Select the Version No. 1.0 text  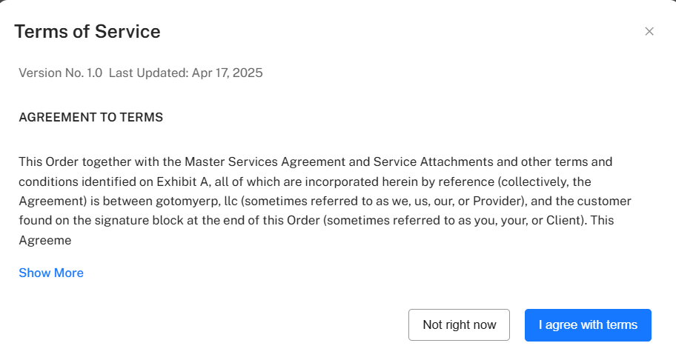(x=60, y=73)
